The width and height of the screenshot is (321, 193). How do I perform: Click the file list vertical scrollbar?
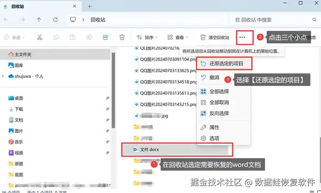tap(320, 159)
